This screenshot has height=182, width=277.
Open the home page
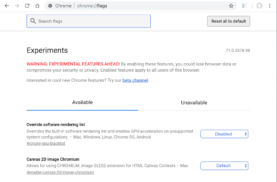pos(37,6)
